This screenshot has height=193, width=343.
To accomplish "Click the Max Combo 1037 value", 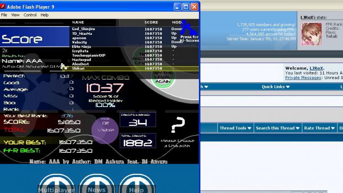I will click(x=105, y=88).
